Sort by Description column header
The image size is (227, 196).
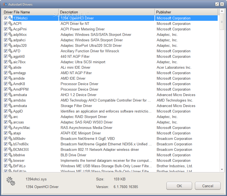click(107, 12)
